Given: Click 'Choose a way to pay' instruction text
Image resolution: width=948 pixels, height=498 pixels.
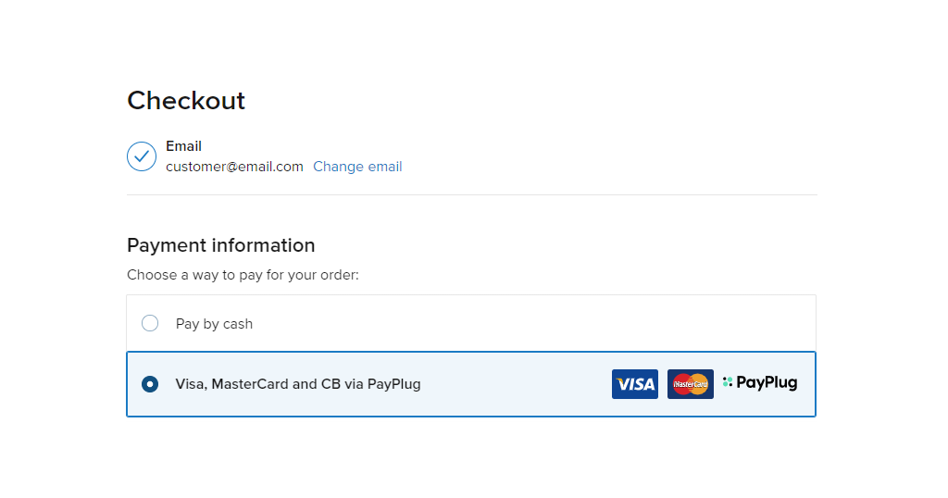Looking at the screenshot, I should pos(243,275).
